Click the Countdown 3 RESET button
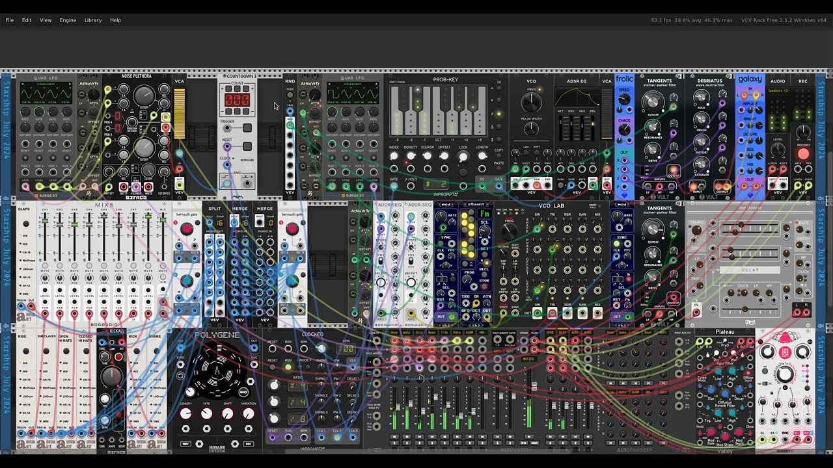The width and height of the screenshot is (833, 468). click(x=247, y=147)
